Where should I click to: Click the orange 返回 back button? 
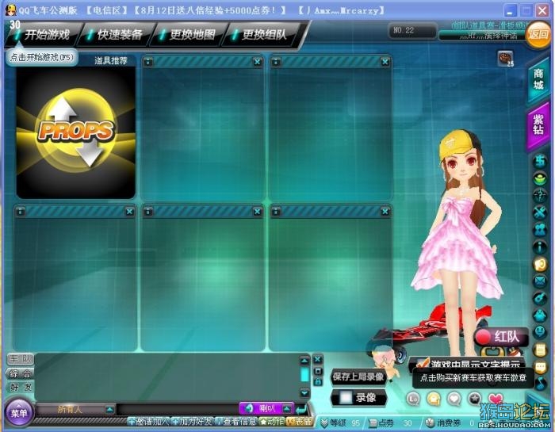click(x=538, y=34)
